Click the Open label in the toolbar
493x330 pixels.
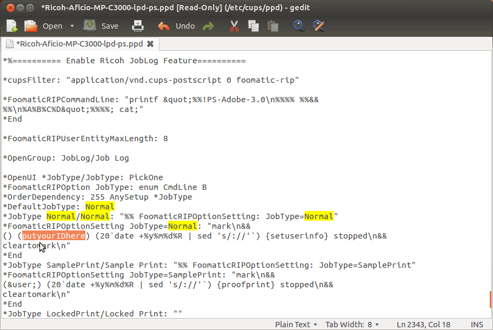click(52, 26)
